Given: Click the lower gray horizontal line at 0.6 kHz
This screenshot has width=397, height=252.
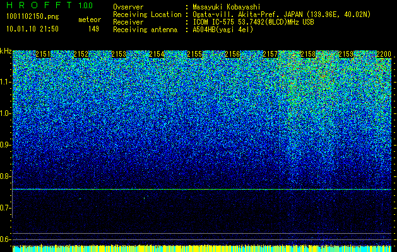Looking at the screenshot, I should pyautogui.click(x=202, y=239).
